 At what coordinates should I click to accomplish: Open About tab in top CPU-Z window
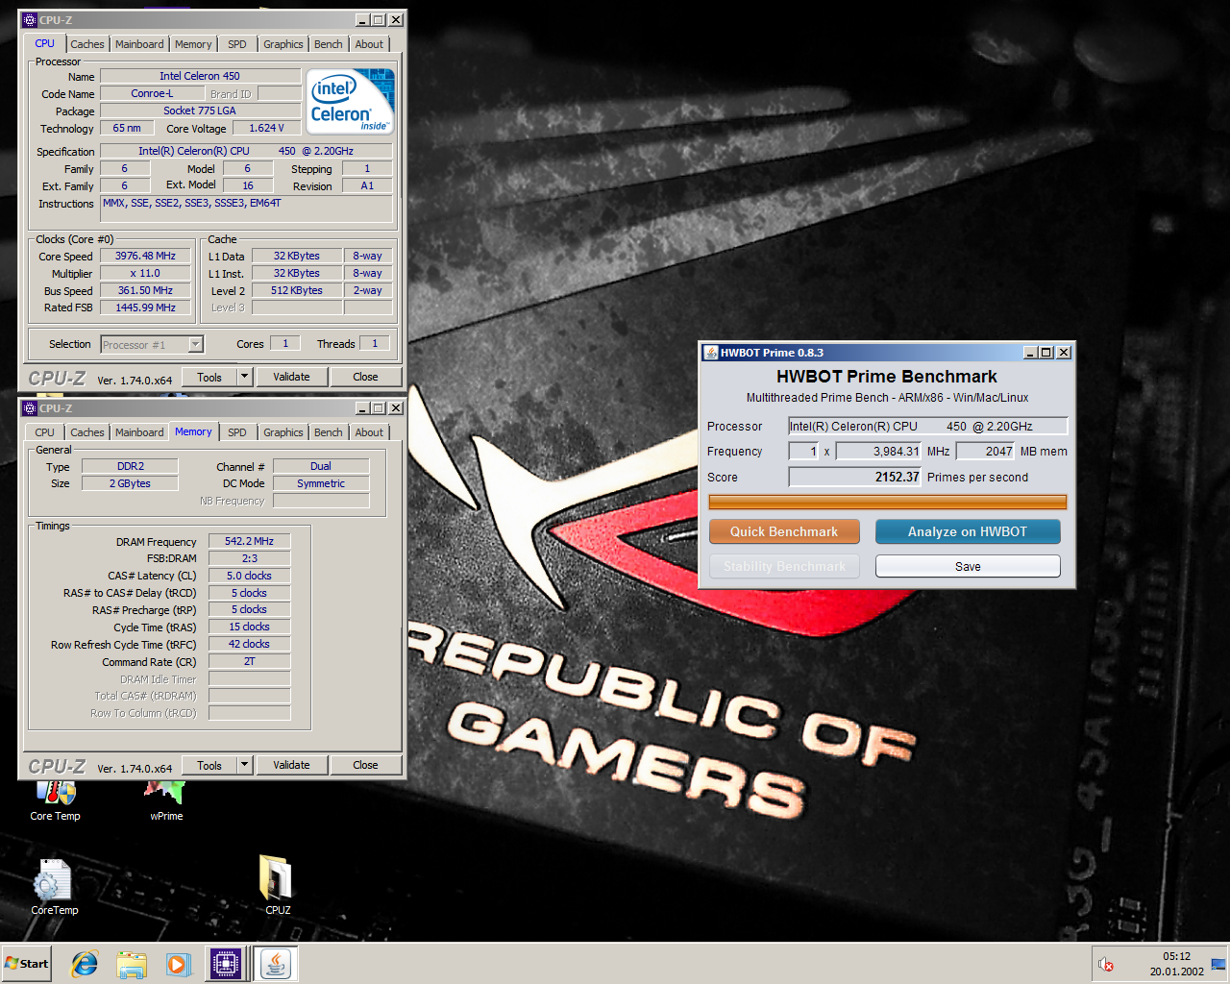369,44
